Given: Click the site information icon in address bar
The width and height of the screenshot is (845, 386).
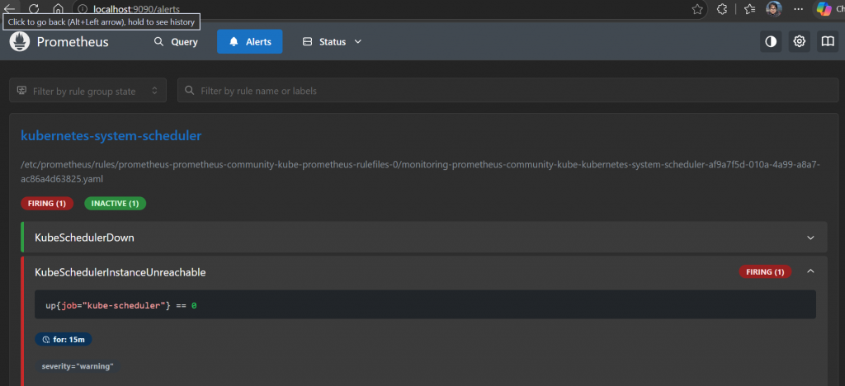Looking at the screenshot, I should [x=82, y=9].
